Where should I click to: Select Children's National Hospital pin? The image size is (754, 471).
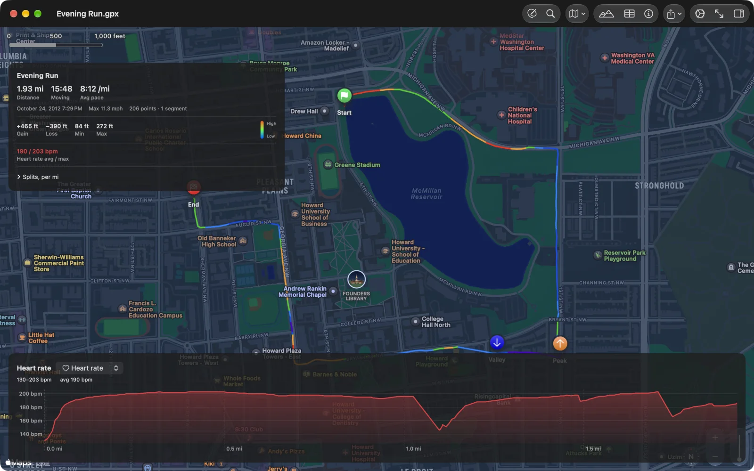click(501, 115)
